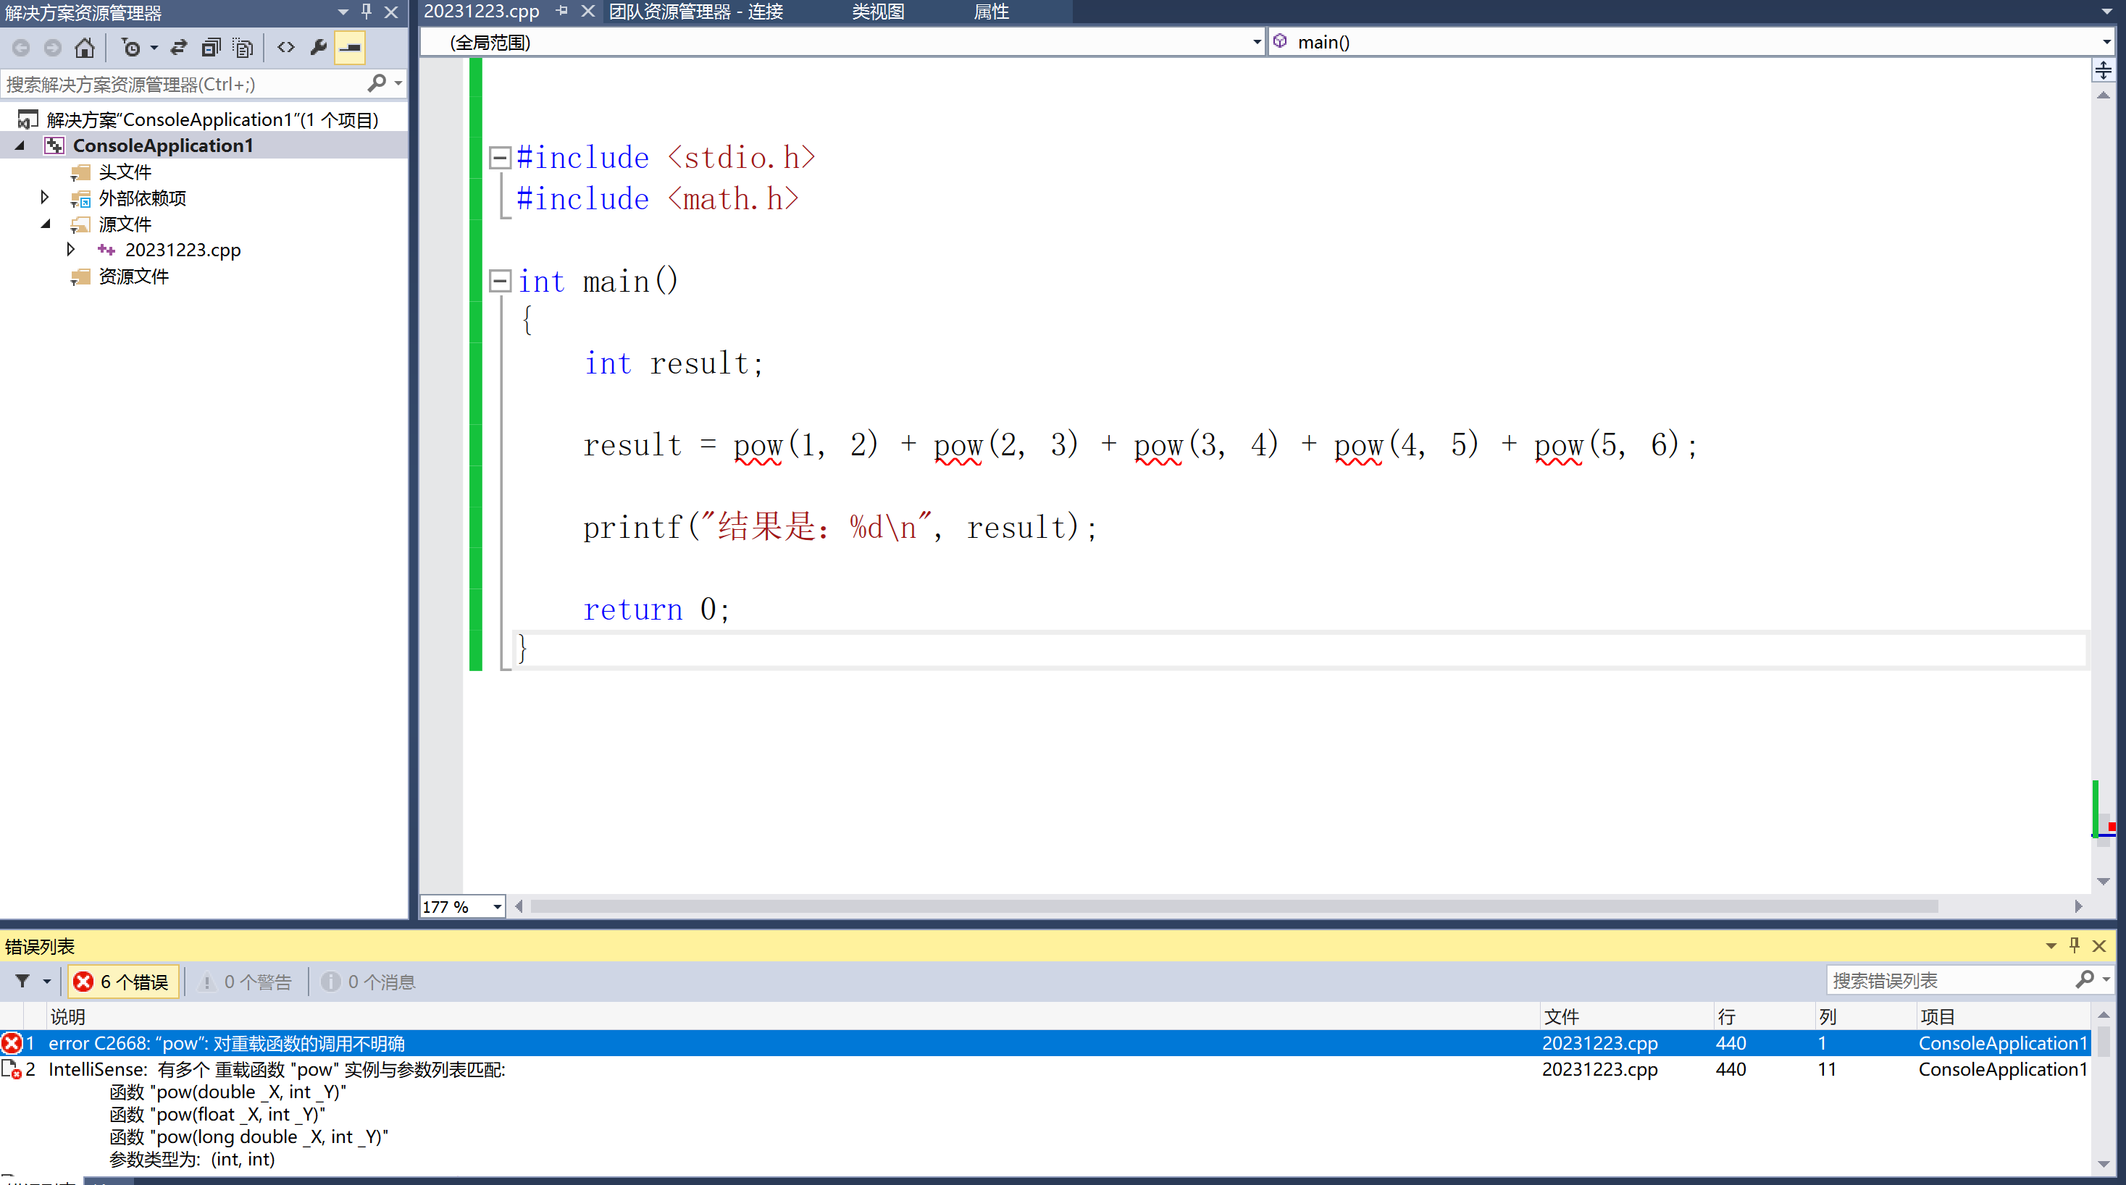Open the Solution Explorer window position dropdown
Image resolution: width=2126 pixels, height=1185 pixels.
343,12
